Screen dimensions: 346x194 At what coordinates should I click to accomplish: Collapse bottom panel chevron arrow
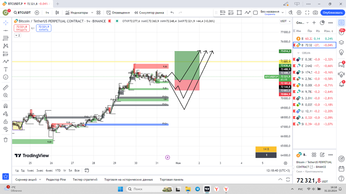pos(280,179)
